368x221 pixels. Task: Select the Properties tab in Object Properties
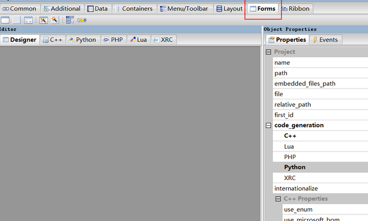pyautogui.click(x=287, y=40)
